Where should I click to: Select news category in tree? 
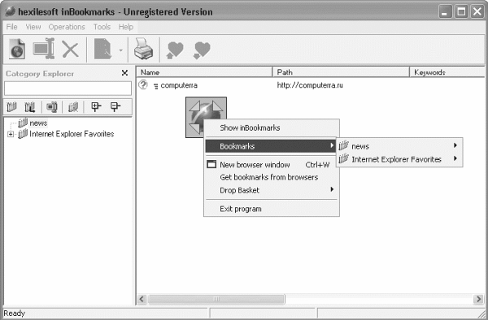[x=38, y=123]
